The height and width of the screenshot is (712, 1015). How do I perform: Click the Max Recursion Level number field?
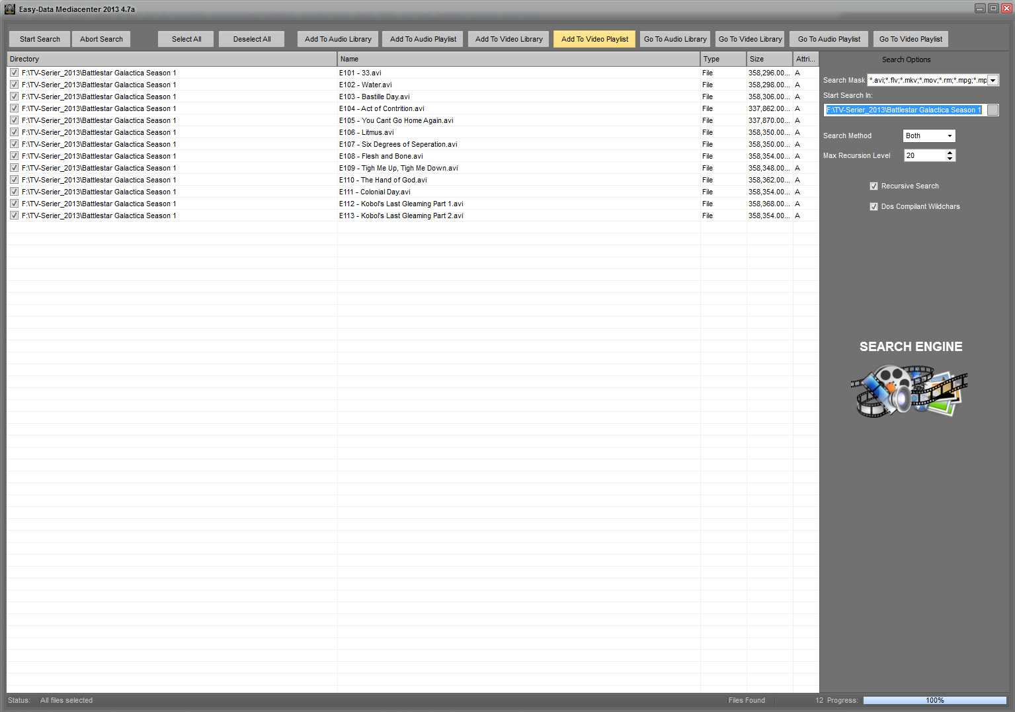tap(924, 155)
